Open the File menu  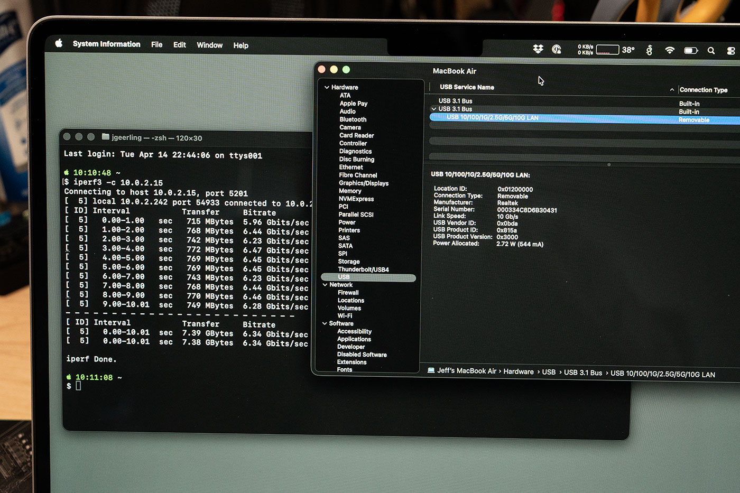156,44
